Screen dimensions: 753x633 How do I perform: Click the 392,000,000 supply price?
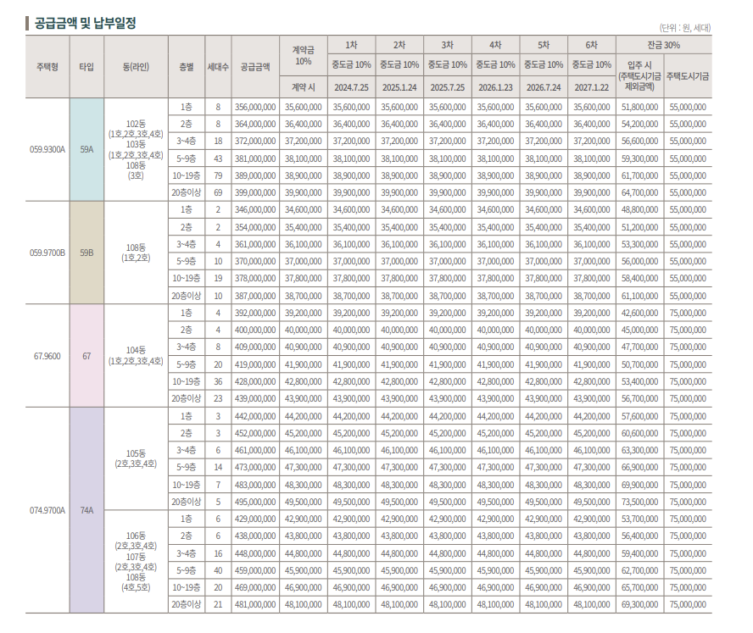click(x=255, y=313)
